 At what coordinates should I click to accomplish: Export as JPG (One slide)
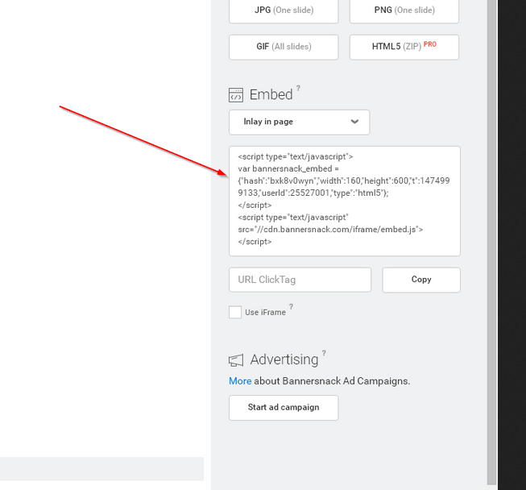click(x=284, y=10)
